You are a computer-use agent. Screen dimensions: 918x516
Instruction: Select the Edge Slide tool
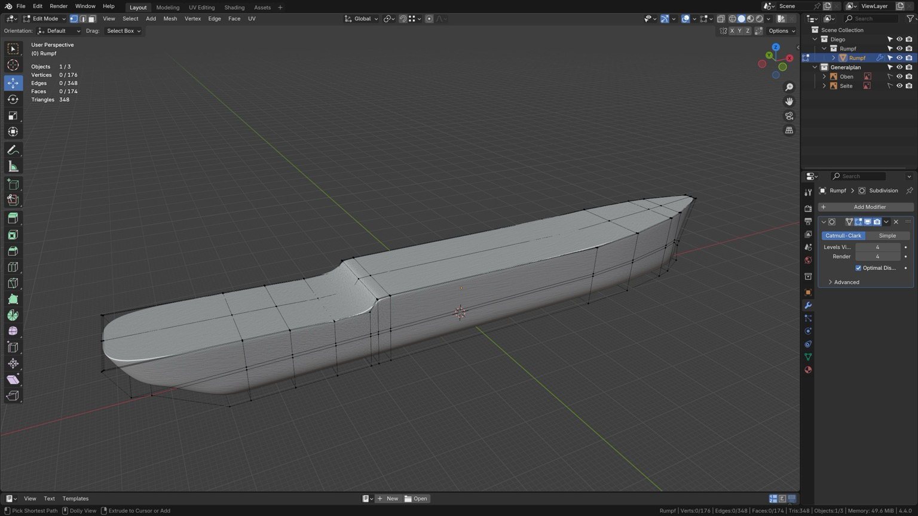pos(13,347)
